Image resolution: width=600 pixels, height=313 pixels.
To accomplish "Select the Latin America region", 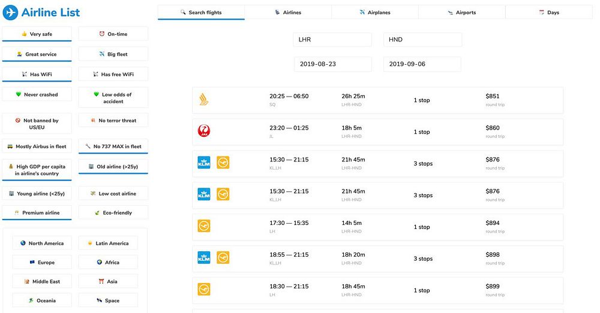I will click(x=108, y=243).
